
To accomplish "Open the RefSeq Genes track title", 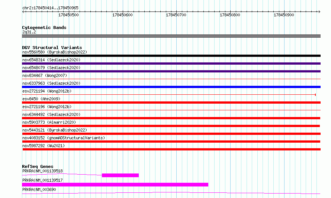I will coord(38,166).
